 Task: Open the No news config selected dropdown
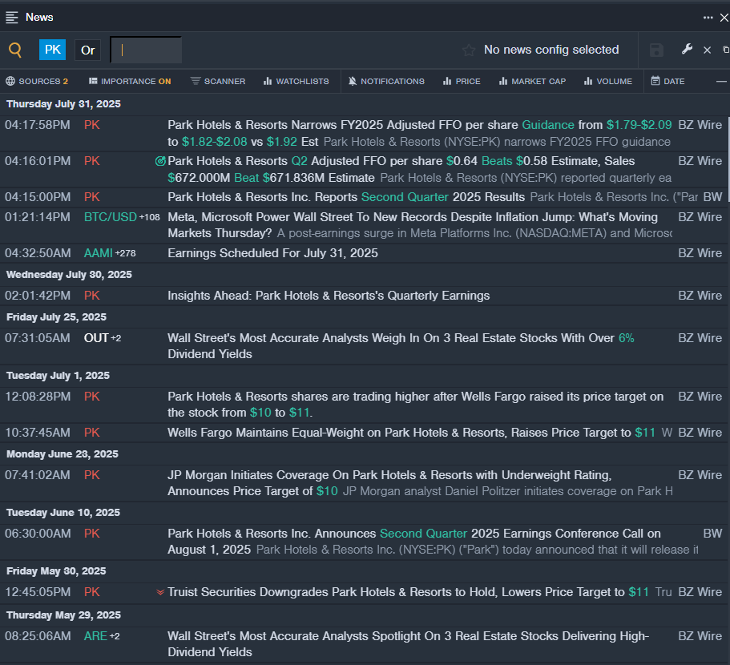[551, 50]
